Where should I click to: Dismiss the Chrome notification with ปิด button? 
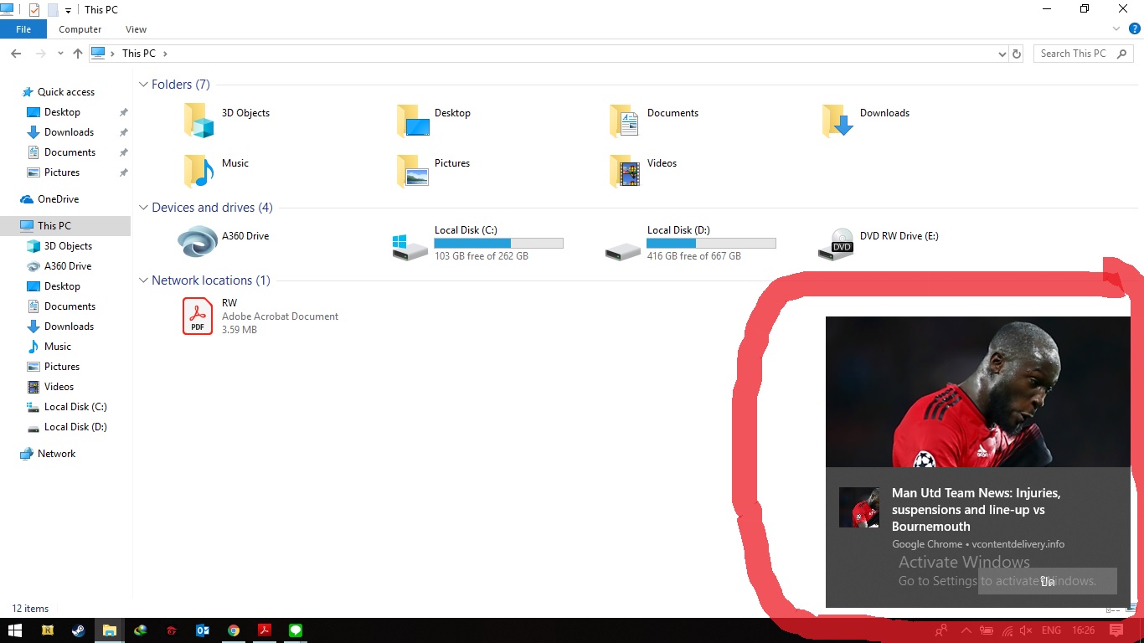point(1048,581)
